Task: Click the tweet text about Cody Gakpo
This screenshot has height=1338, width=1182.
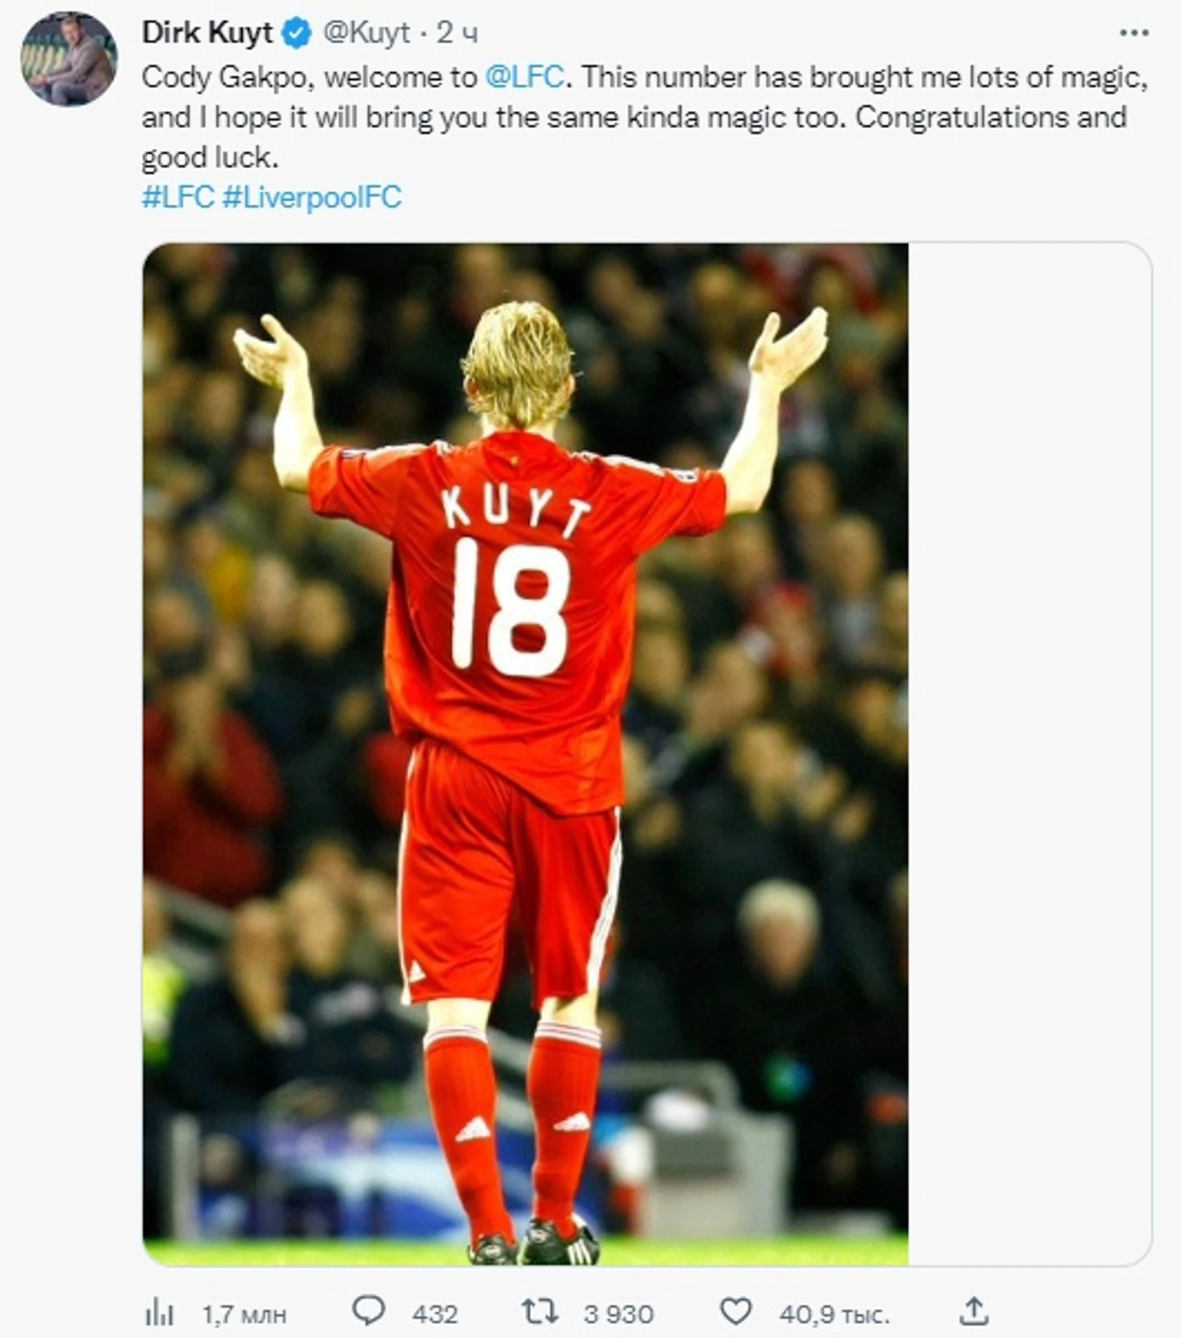Action: point(631,117)
